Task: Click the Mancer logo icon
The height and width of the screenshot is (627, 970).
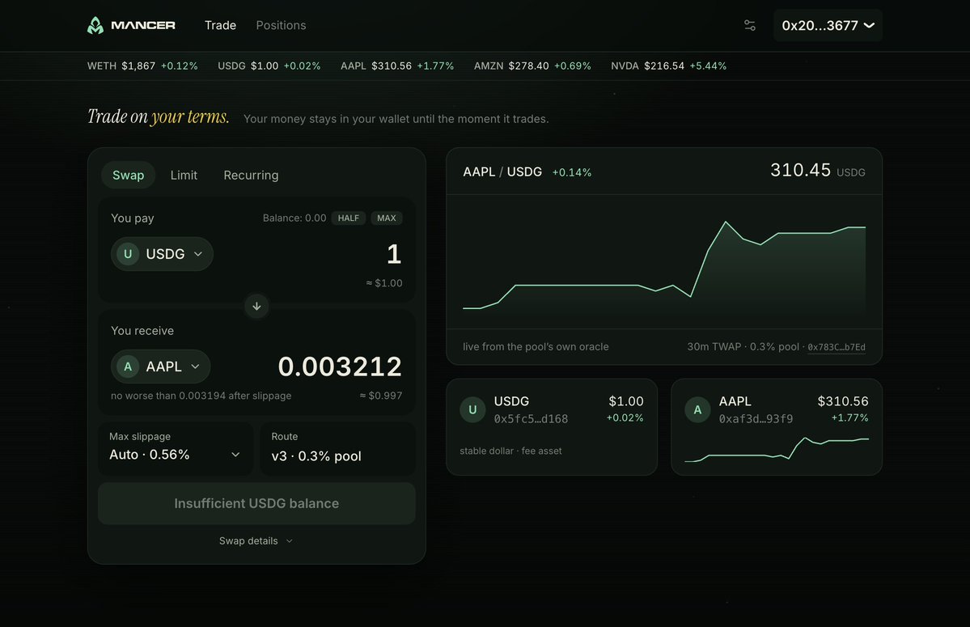Action: click(95, 25)
